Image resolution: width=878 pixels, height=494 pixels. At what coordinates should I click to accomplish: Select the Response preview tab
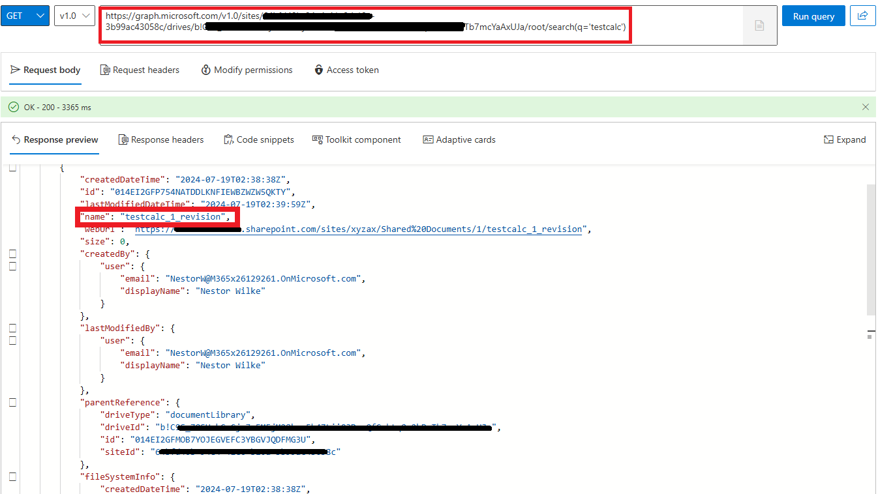click(55, 139)
